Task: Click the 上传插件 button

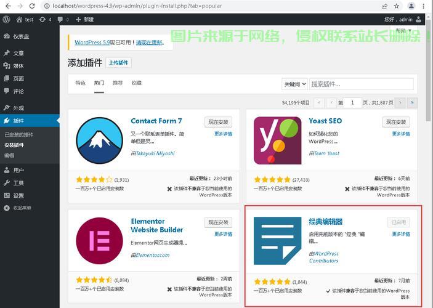Action: [118, 63]
